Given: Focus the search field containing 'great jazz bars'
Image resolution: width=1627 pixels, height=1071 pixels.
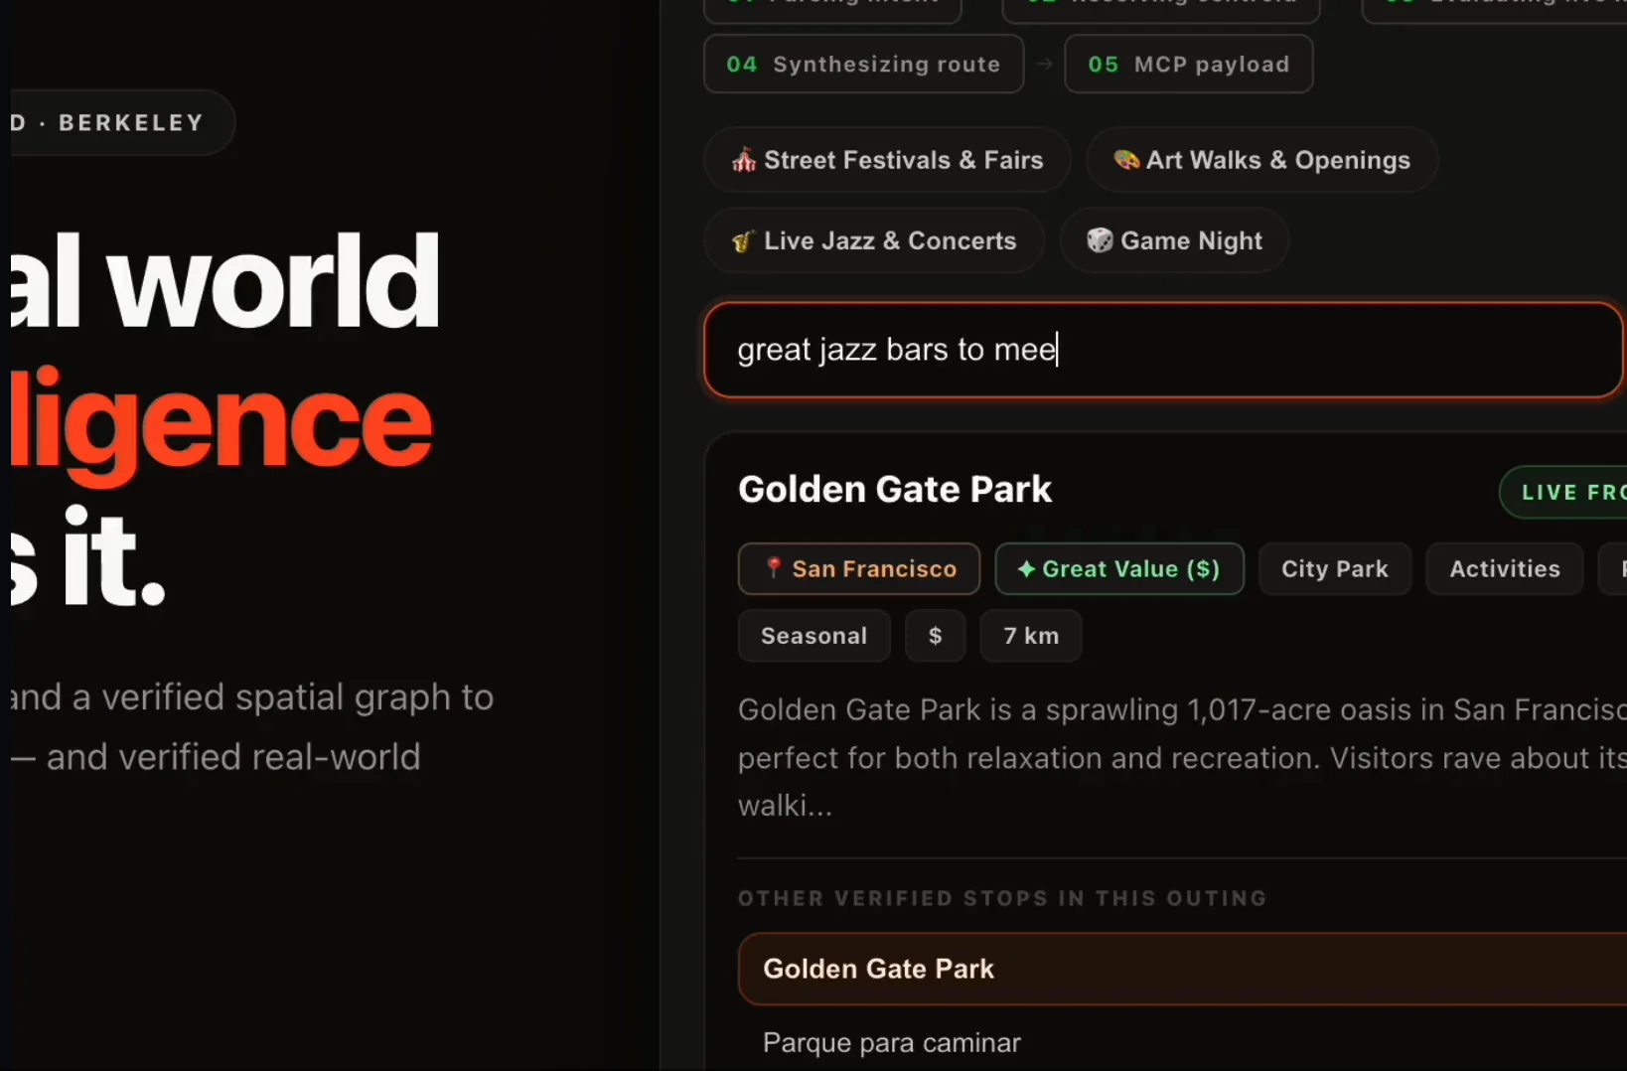Looking at the screenshot, I should [x=1163, y=350].
